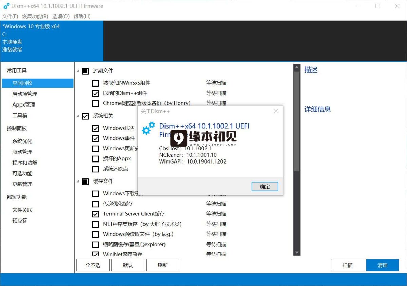Screen dimensions: 407x286
Task: Check the Windows下载 cache checkbox
Action: [x=96, y=194]
